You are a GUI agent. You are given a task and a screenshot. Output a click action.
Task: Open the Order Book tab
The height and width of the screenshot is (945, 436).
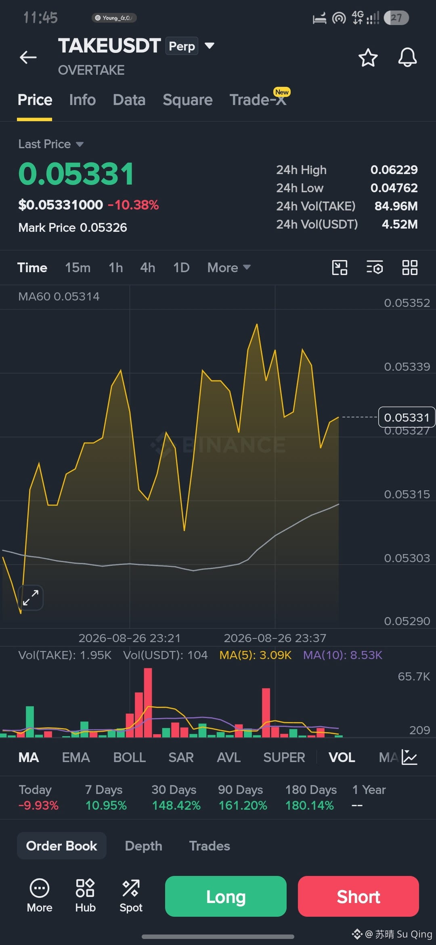tap(61, 846)
